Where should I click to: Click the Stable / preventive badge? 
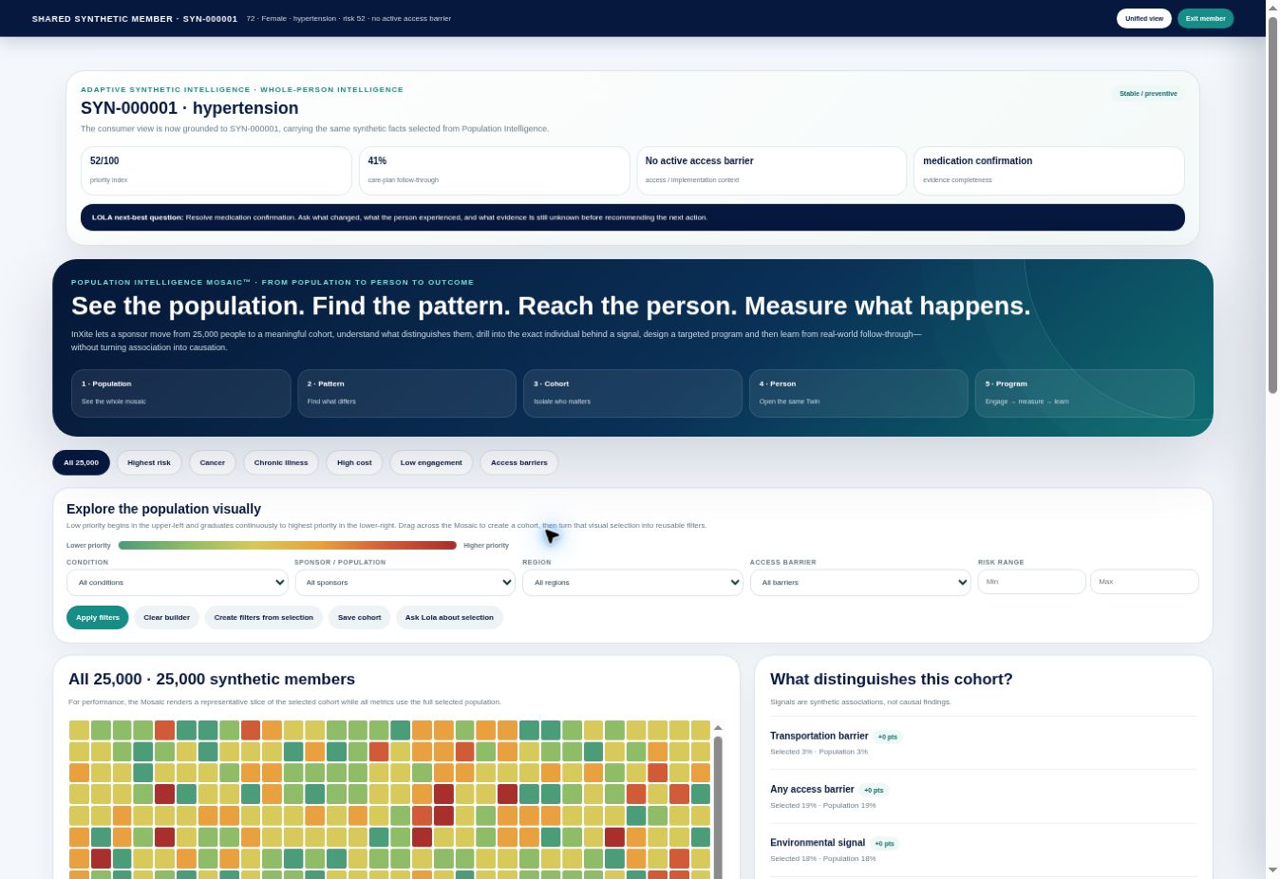pos(1148,93)
